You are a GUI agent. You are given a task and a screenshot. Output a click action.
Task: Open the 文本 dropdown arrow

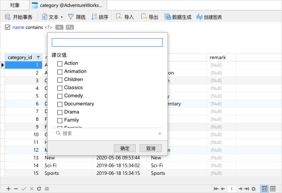click(62, 17)
